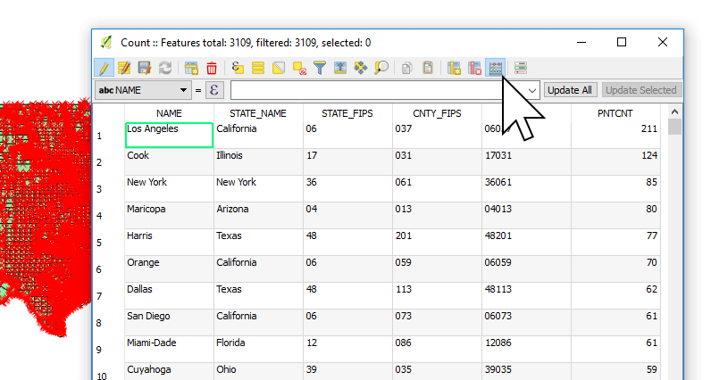Screen dimensions: 711x380
Task: Select features using an expression
Action: (238, 68)
